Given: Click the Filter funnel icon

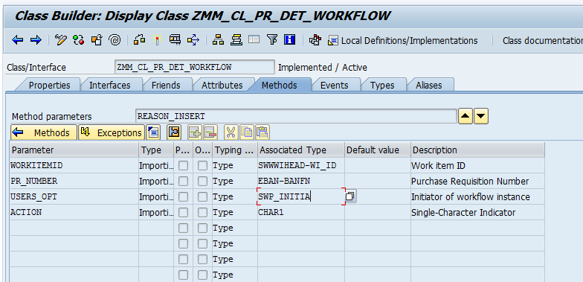Looking at the screenshot, I should (272, 40).
